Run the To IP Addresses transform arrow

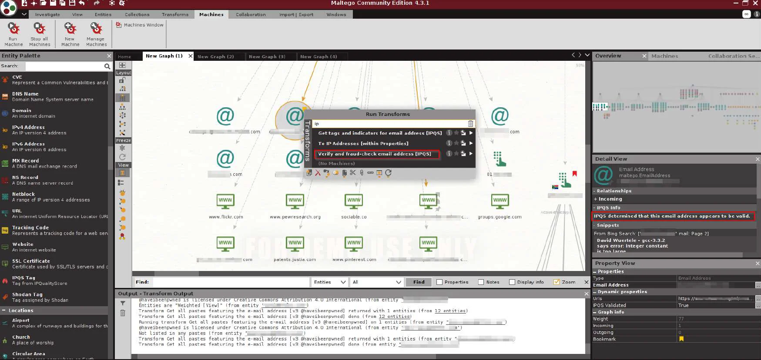pyautogui.click(x=471, y=143)
